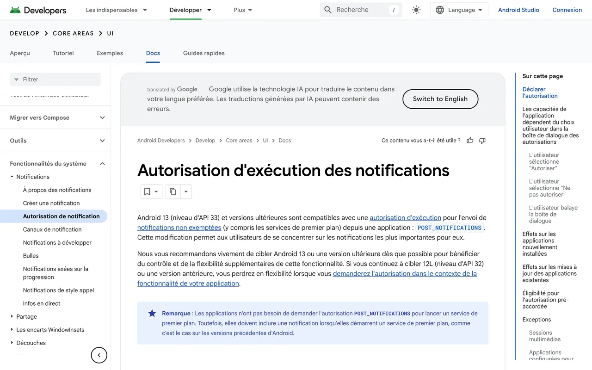
Task: Click the thumbs down not helpful icon
Action: [482, 141]
